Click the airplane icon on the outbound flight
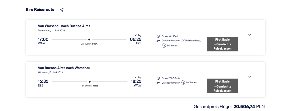This screenshot has height=111, width=300. (158, 41)
